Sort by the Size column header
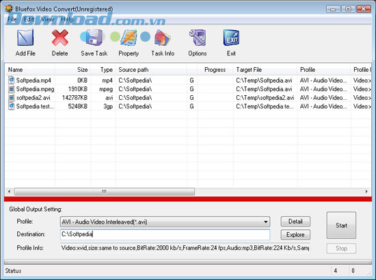Image resolution: width=376 pixels, height=280 pixels. (73, 70)
